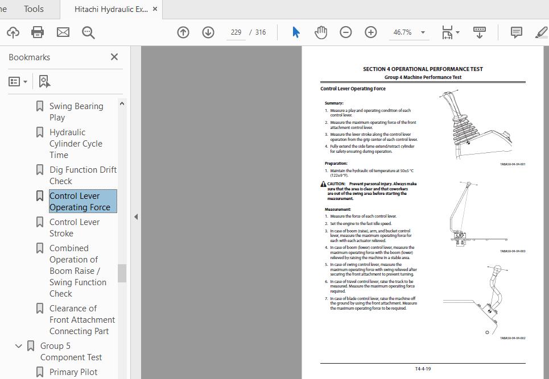The height and width of the screenshot is (379, 549).
Task: Click the scrolling mode keyboard icon
Action: (480, 32)
